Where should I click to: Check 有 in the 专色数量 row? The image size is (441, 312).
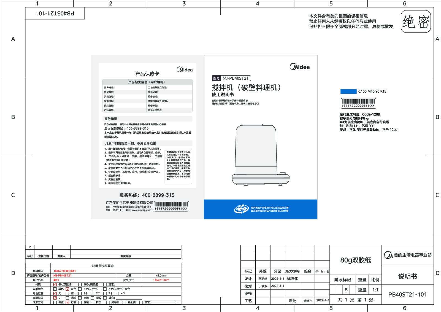(67, 293)
